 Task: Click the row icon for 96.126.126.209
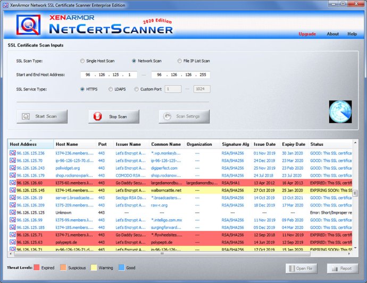point(12,205)
